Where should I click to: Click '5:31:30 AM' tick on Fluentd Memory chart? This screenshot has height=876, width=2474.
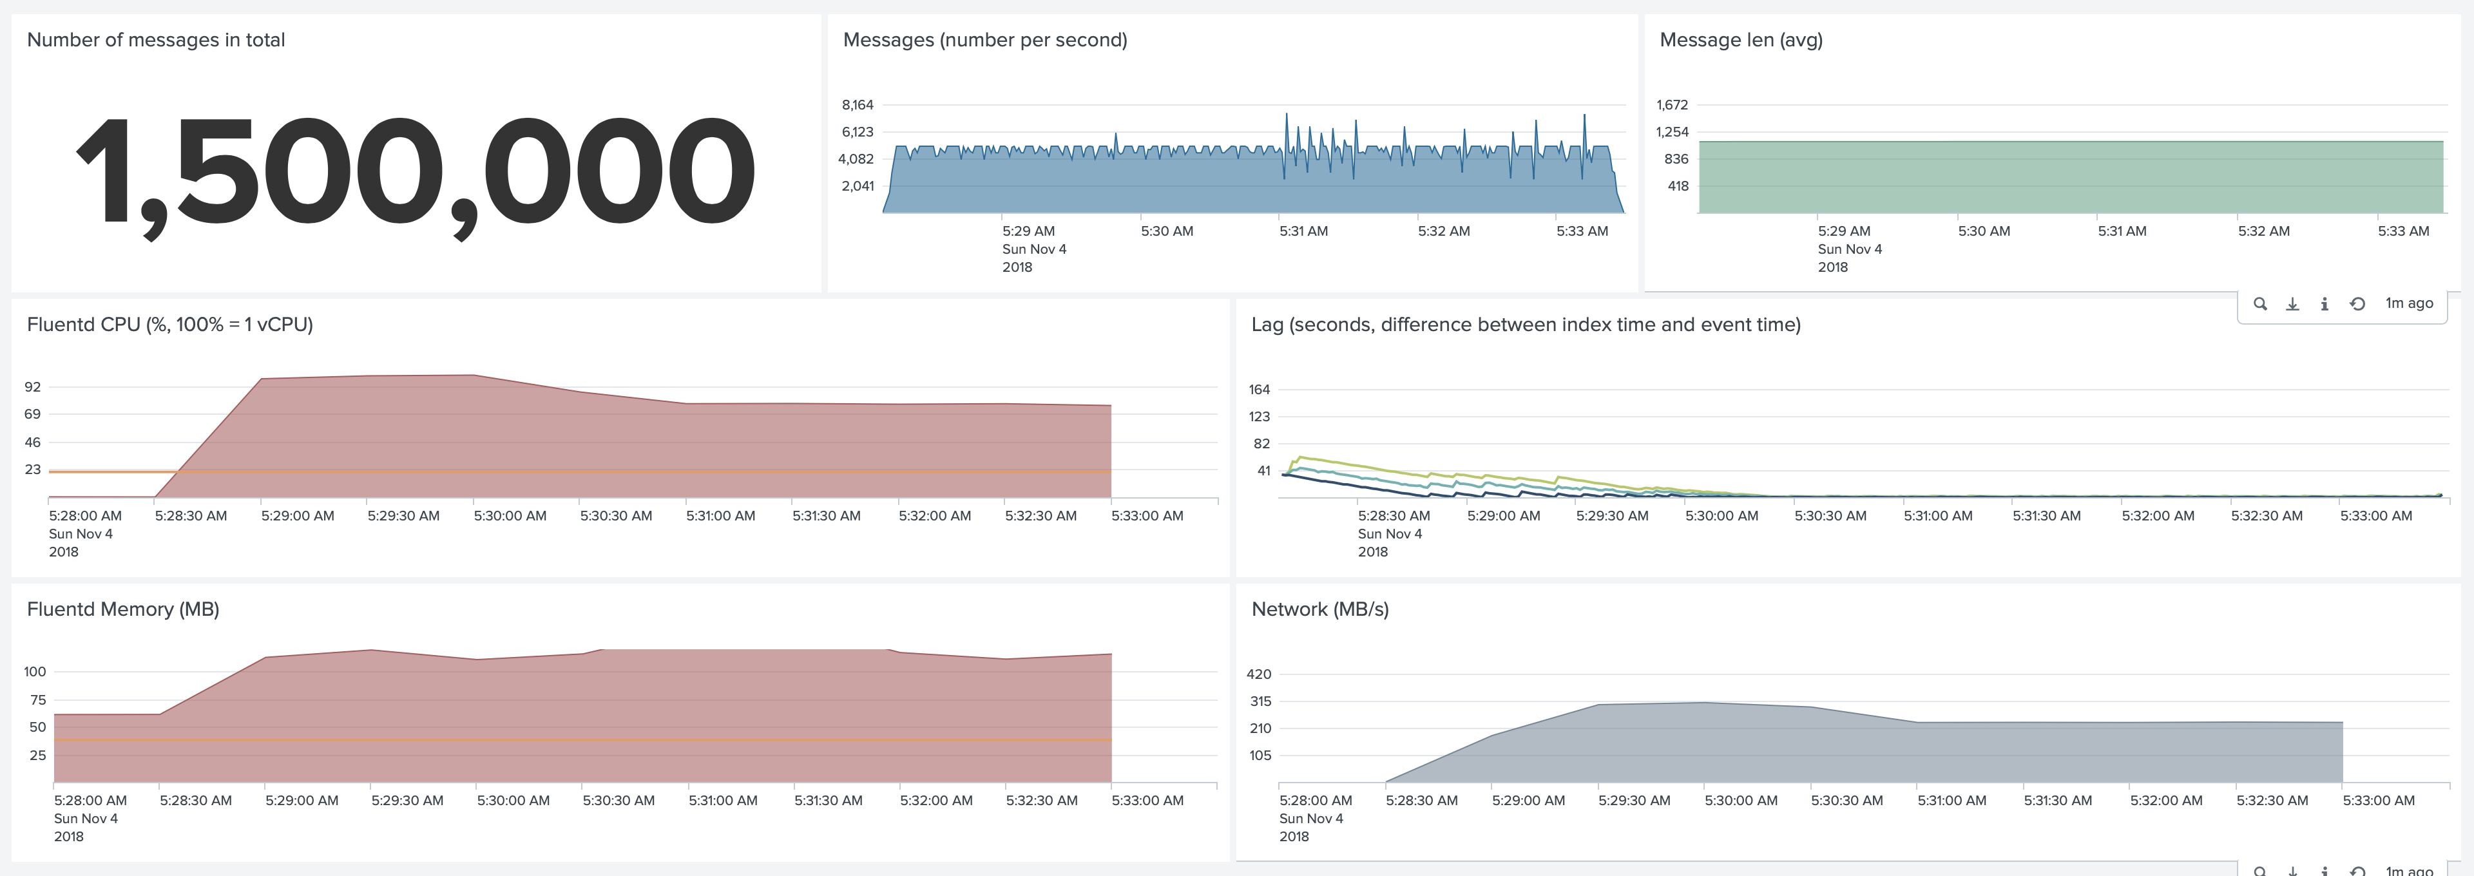point(828,800)
